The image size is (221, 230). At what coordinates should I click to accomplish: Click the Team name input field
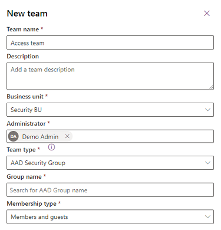[110, 42]
